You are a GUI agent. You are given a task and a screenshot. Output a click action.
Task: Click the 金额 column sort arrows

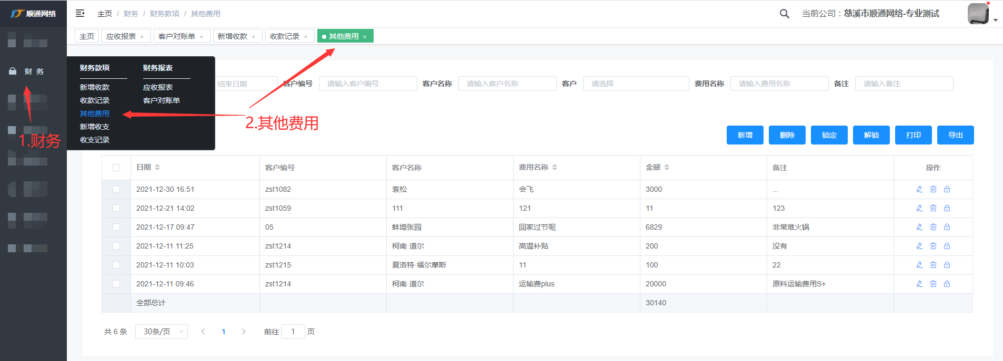(667, 167)
